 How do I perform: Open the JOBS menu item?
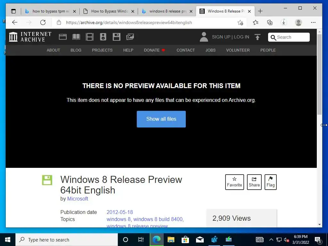pos(210,50)
